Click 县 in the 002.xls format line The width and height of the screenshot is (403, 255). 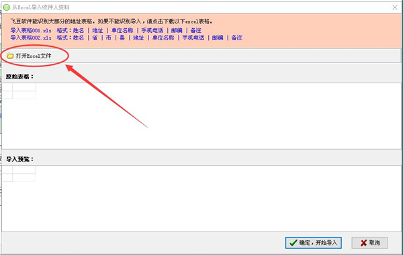click(122, 38)
